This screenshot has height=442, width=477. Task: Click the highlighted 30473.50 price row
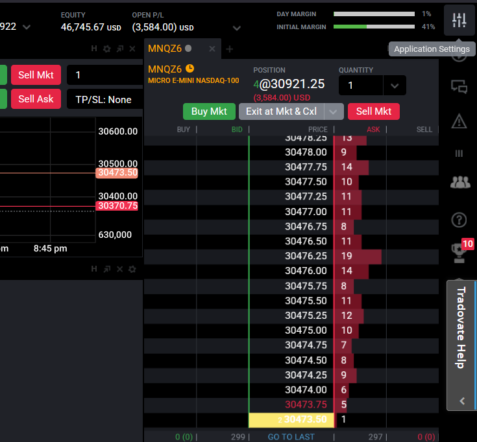point(291,419)
